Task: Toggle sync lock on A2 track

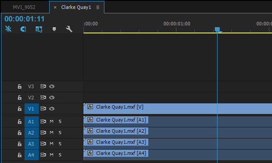Action: (x=43, y=133)
